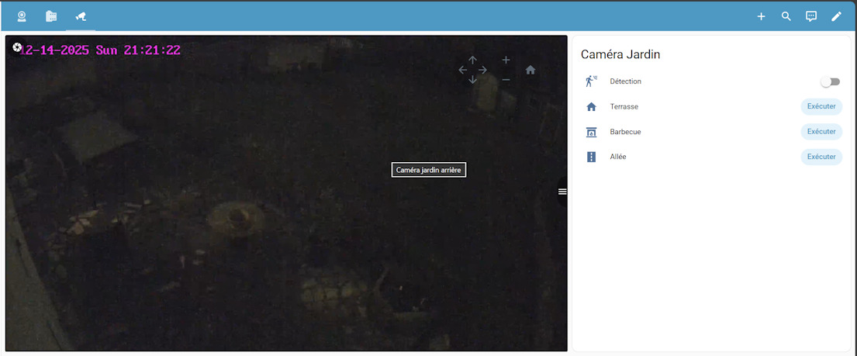Switch to the film recordings tab
857x356 pixels.
coord(51,16)
